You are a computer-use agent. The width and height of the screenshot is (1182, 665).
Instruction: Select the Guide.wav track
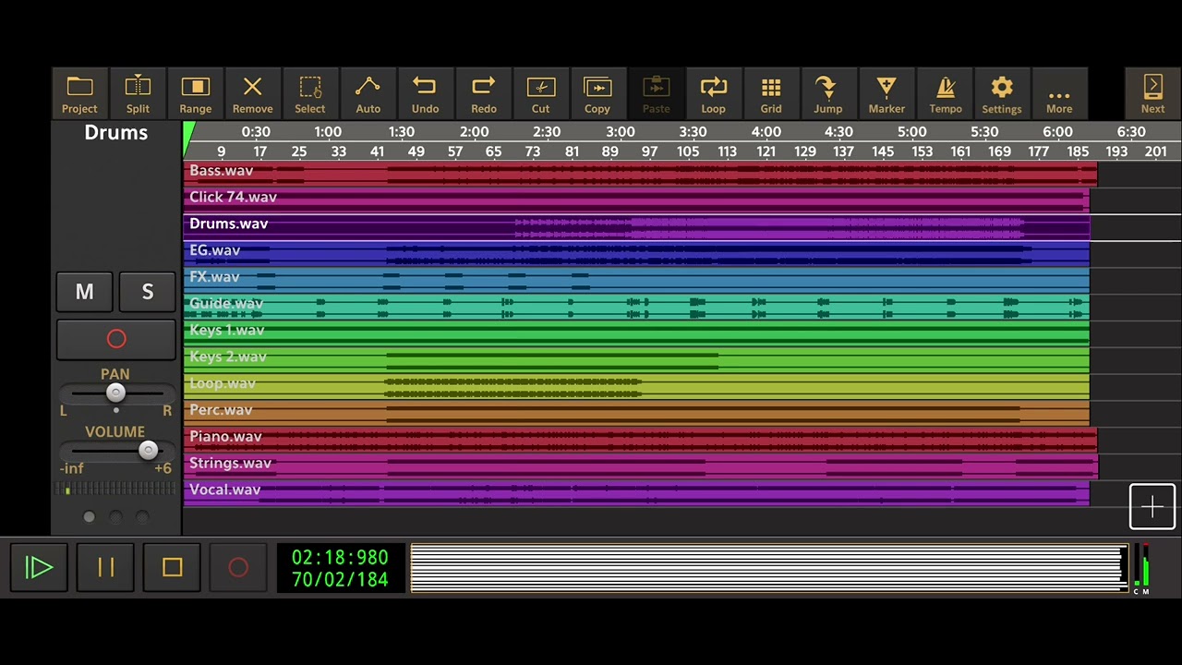(636, 306)
